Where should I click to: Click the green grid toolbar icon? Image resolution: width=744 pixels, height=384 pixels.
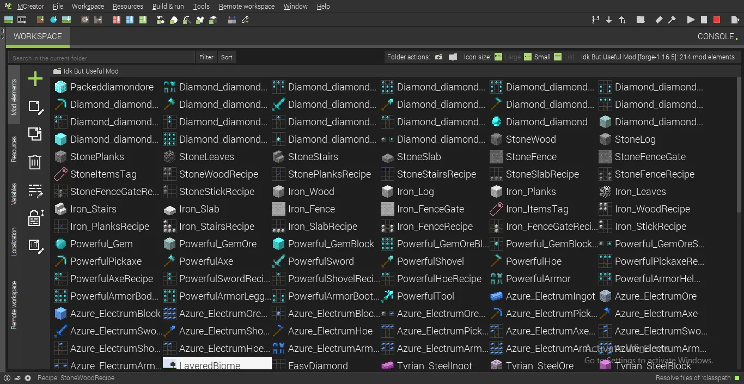tap(143, 20)
